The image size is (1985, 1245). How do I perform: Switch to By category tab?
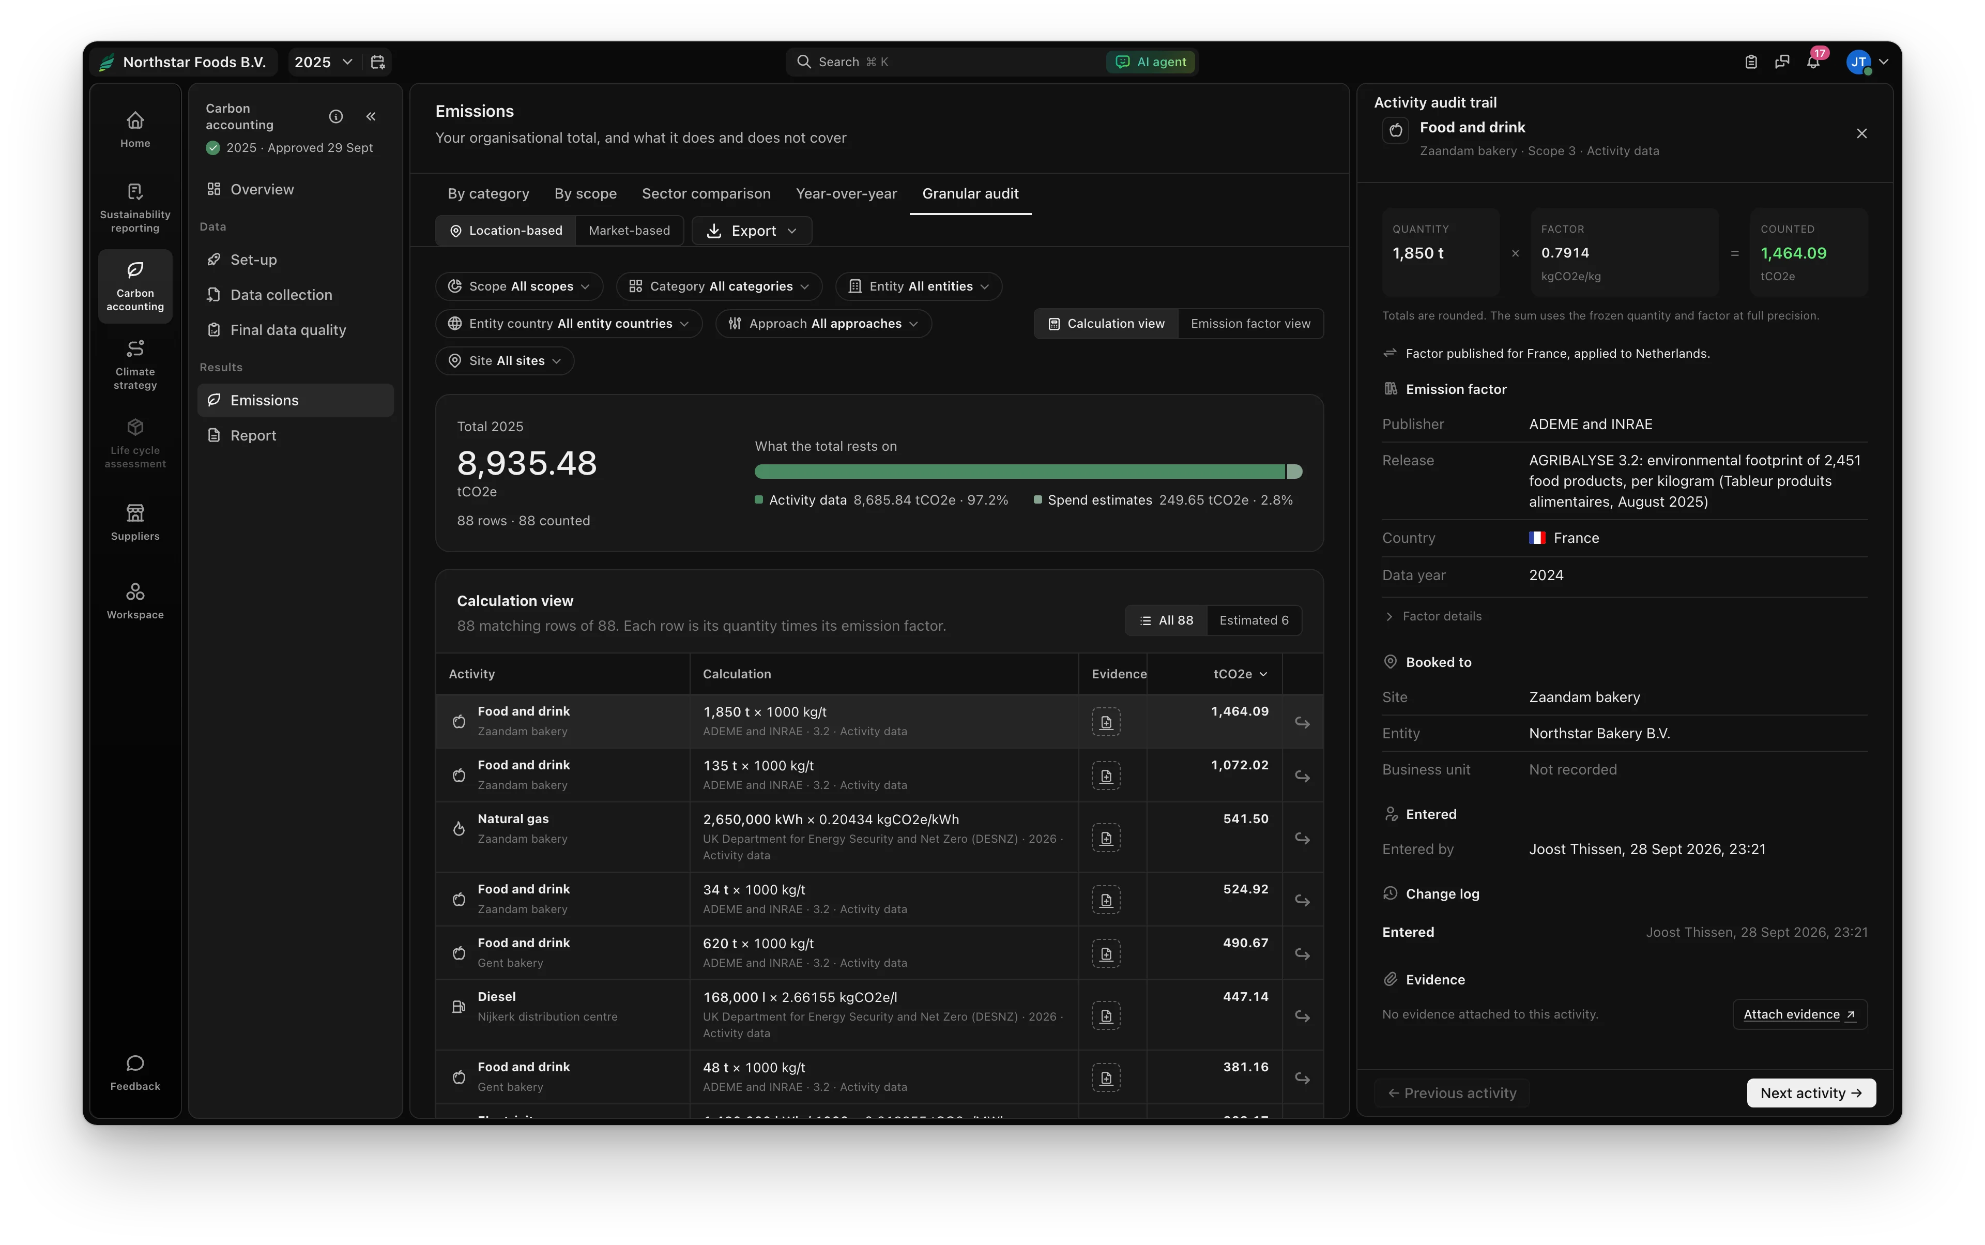488,193
